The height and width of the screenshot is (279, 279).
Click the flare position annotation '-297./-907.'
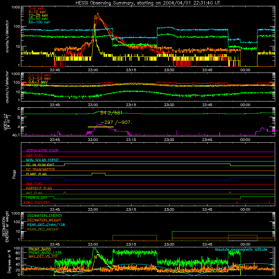point(116,122)
